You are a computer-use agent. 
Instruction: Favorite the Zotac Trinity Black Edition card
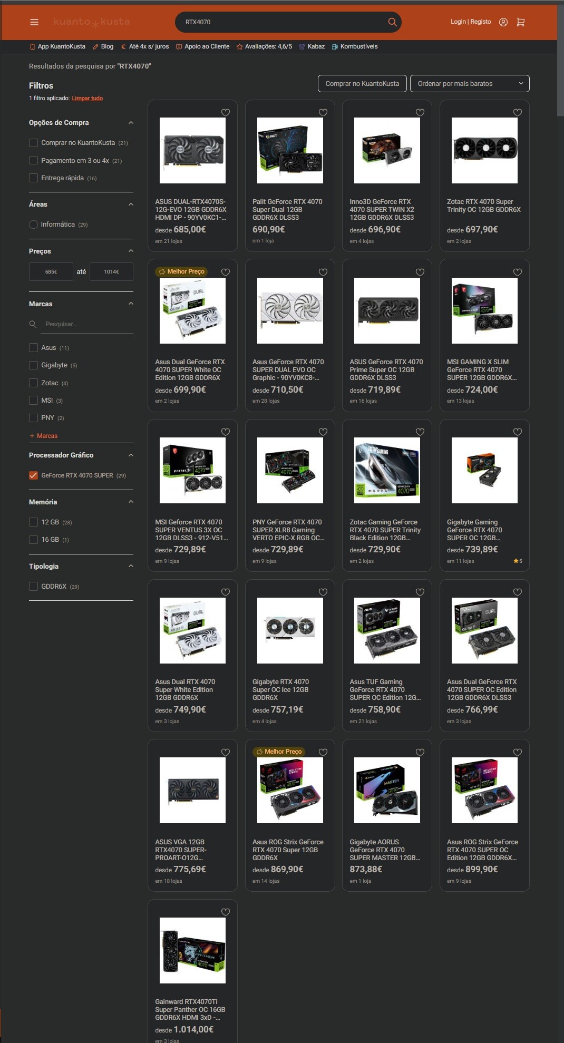pyautogui.click(x=420, y=432)
